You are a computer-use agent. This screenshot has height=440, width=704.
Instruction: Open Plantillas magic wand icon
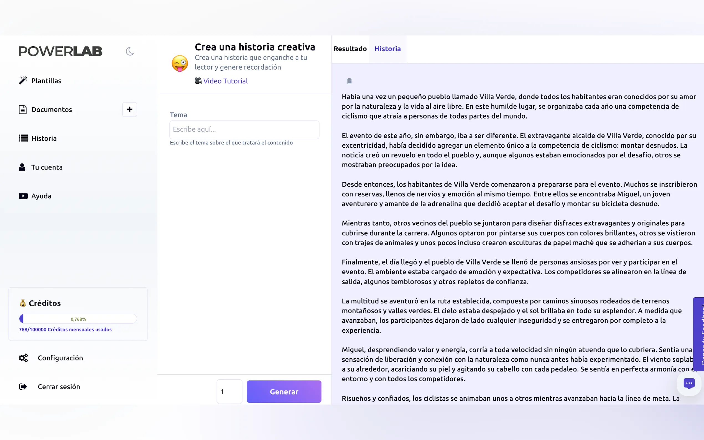pos(23,81)
